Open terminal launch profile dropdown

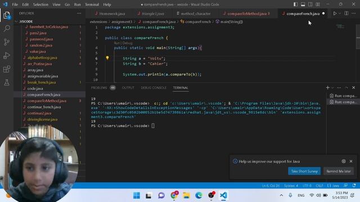tap(332, 88)
